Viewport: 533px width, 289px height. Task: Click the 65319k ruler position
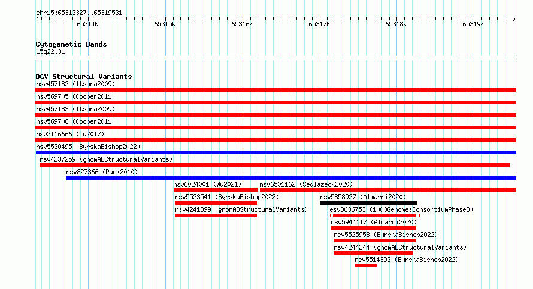[x=473, y=24]
